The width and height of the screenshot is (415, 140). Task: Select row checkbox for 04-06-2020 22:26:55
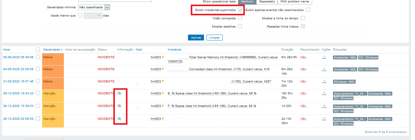(38, 69)
